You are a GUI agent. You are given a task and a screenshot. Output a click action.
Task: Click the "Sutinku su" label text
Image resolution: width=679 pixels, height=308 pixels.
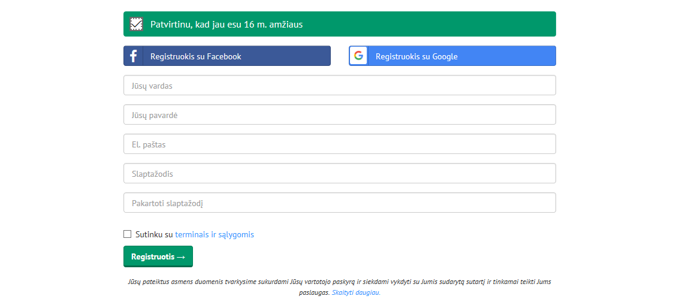tap(154, 235)
